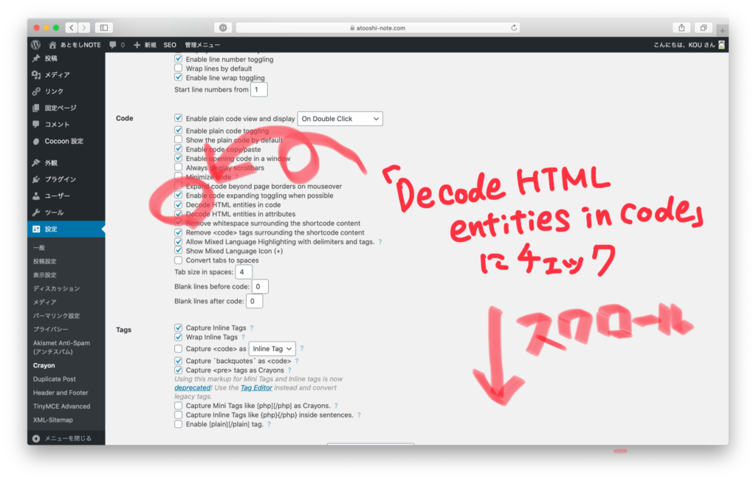Toggle Capture <pre> tags as Crayons
756x481 pixels.
point(179,370)
